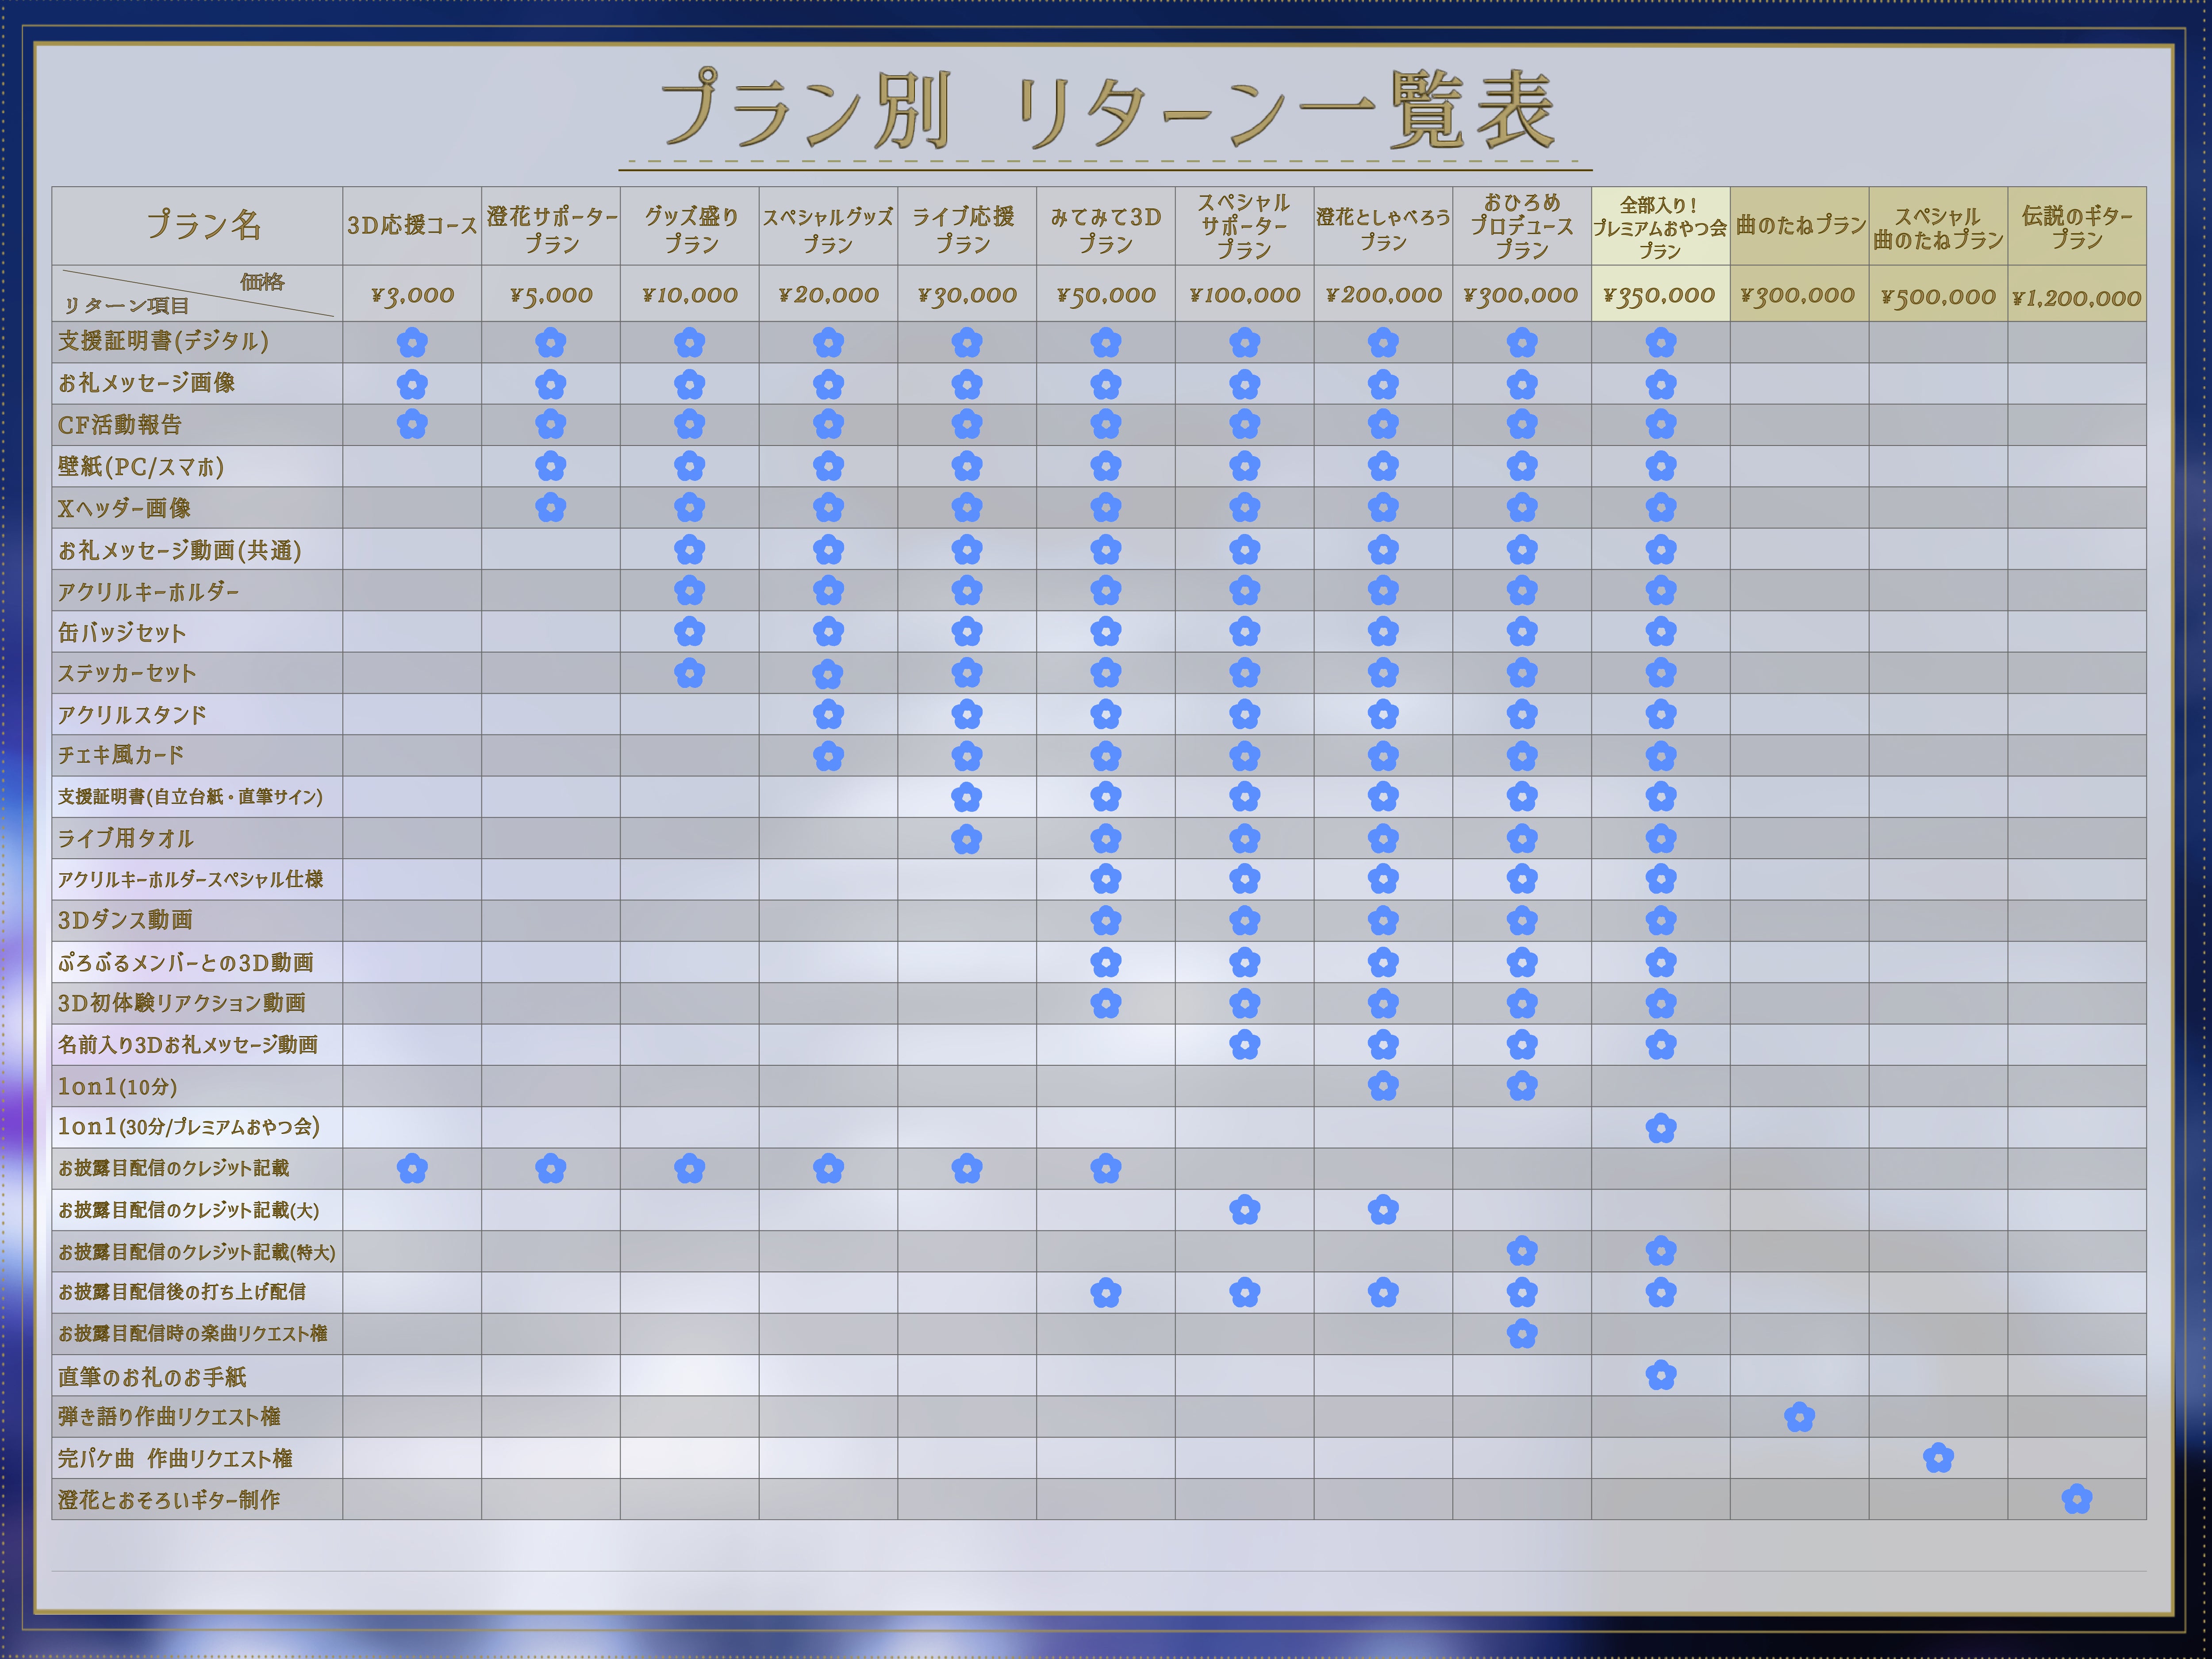2212x1659 pixels.
Task: Click the 1on1(10分) row label
Action: pyautogui.click(x=117, y=1086)
